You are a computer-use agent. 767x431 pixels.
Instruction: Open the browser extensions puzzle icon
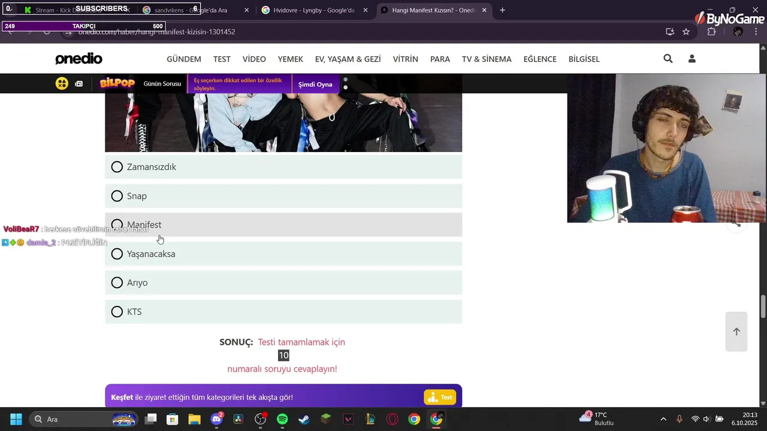(x=711, y=32)
